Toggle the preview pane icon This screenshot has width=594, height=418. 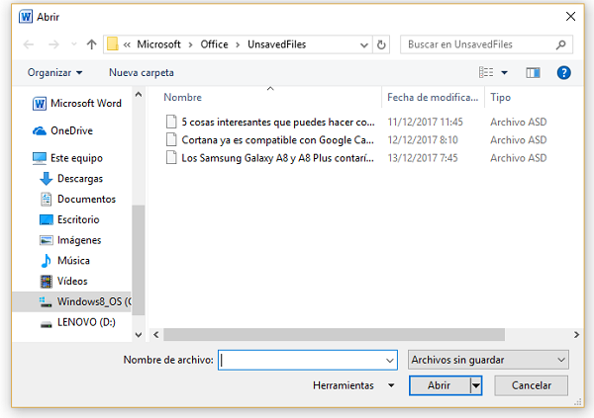[534, 72]
